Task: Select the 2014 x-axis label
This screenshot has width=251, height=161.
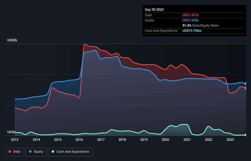Action: coord(36,140)
